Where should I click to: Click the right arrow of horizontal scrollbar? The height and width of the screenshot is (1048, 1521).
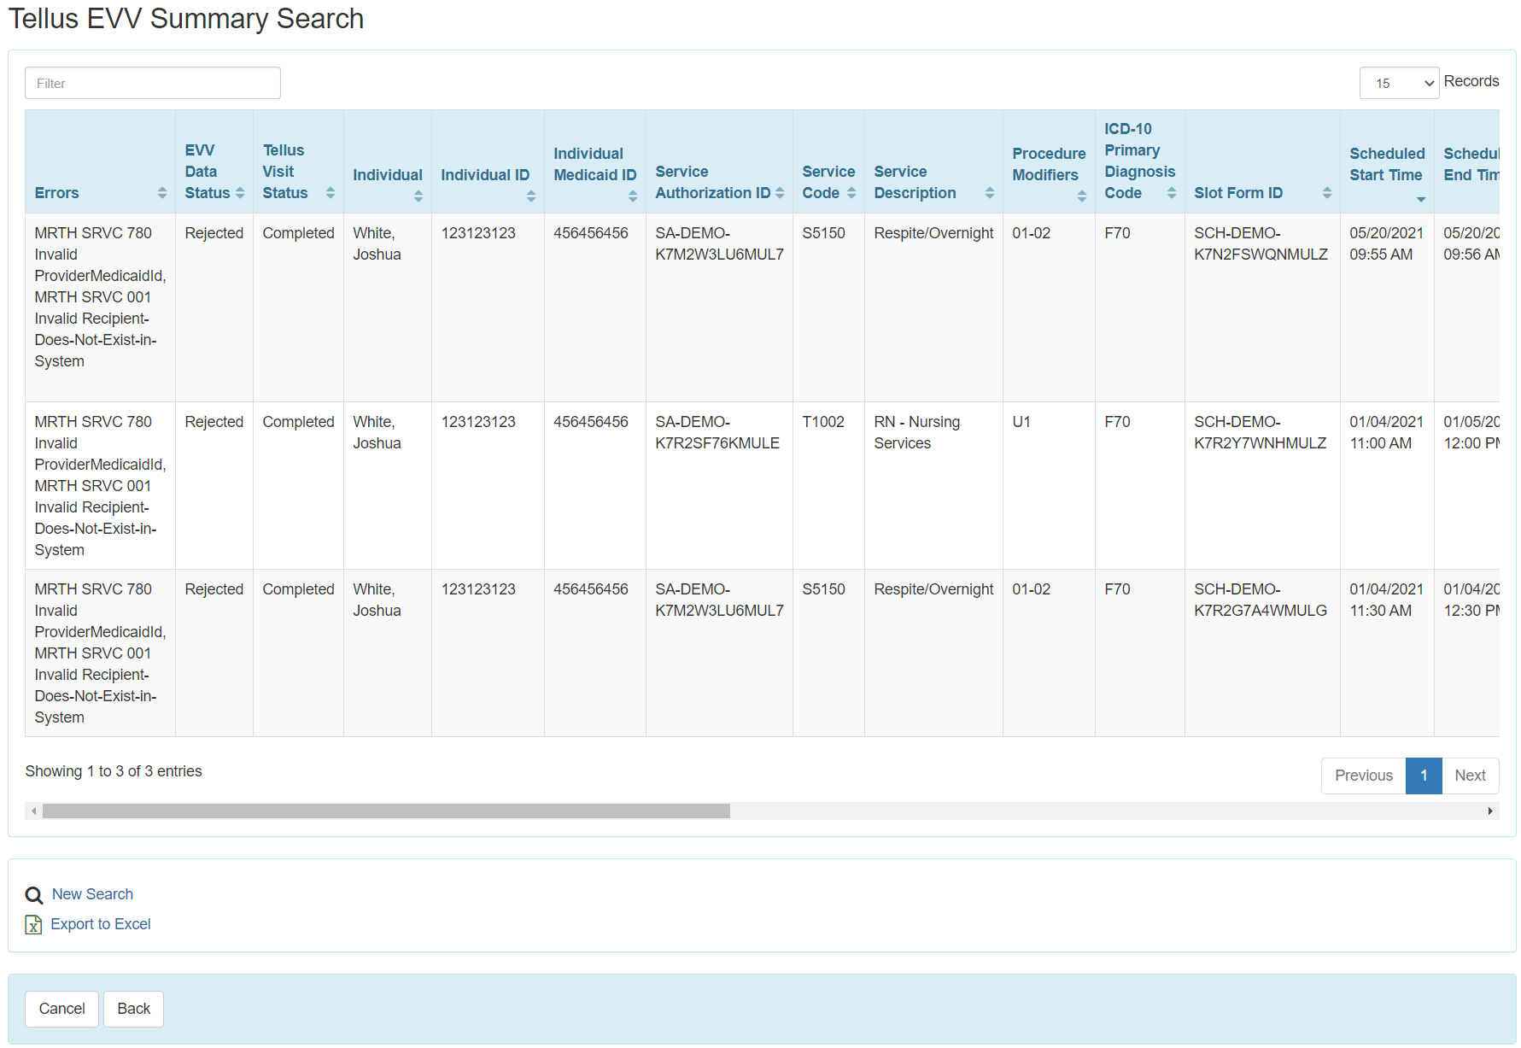(x=1490, y=811)
